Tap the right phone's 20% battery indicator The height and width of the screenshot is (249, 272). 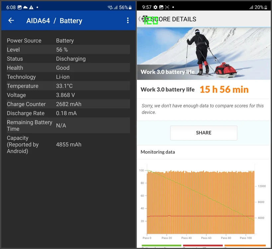tap(261, 7)
